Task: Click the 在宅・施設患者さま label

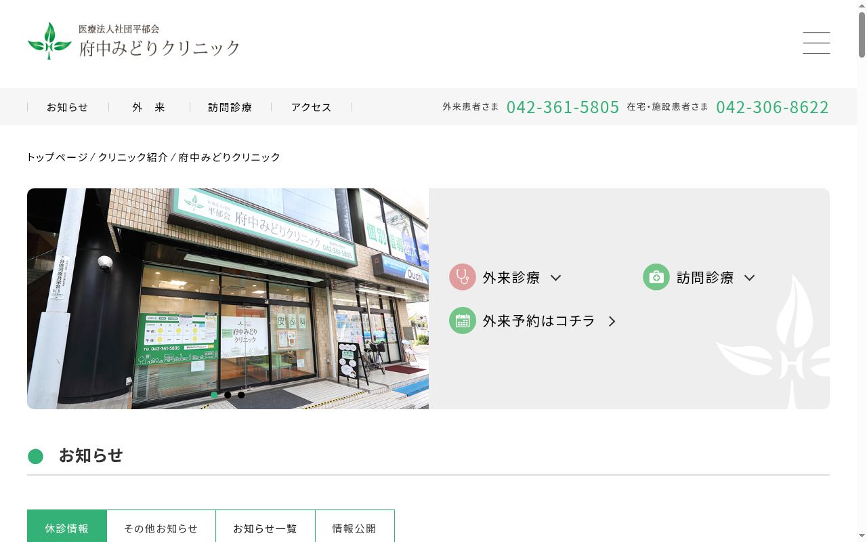Action: (x=668, y=107)
